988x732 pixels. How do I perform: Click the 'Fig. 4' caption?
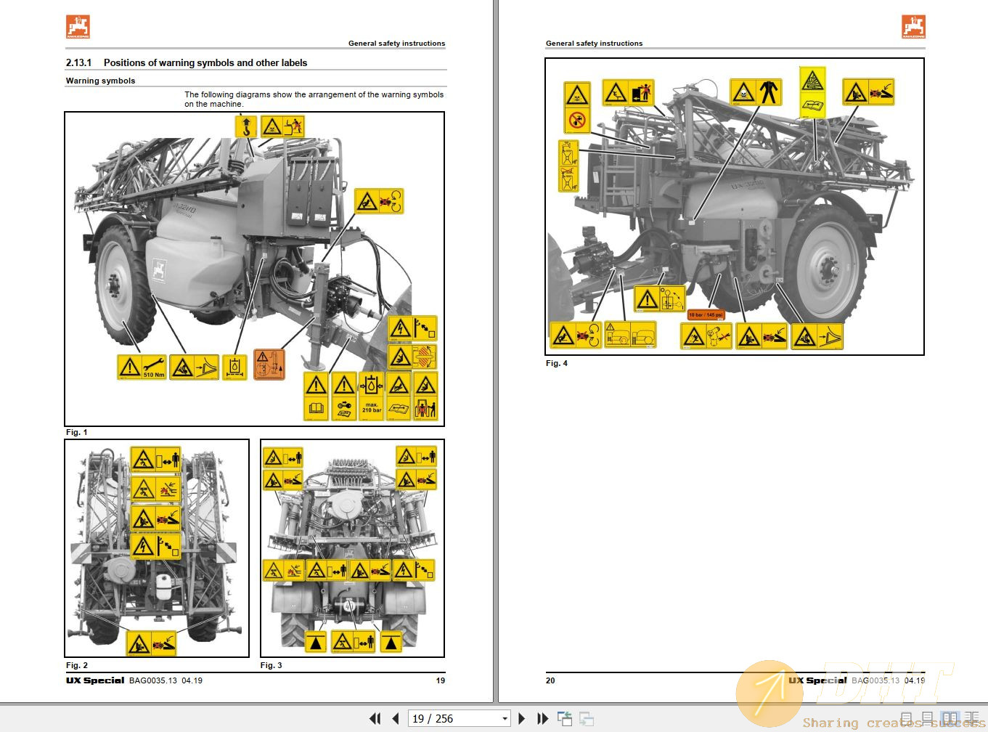click(x=556, y=363)
